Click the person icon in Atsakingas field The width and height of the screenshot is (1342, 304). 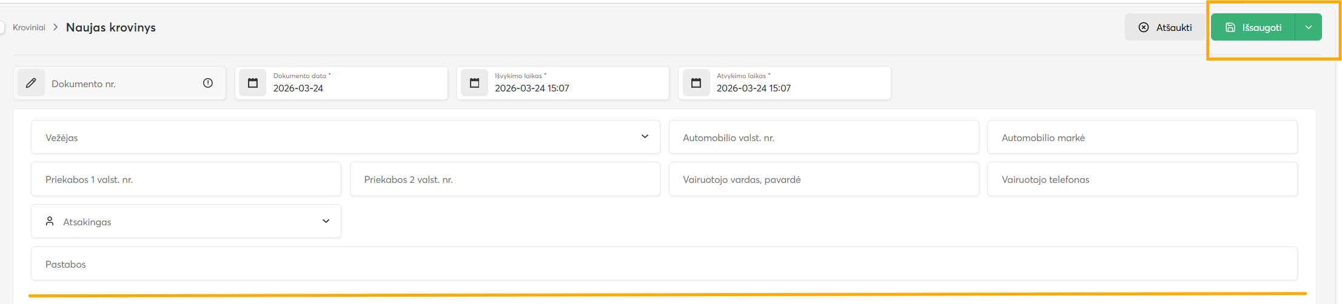50,222
